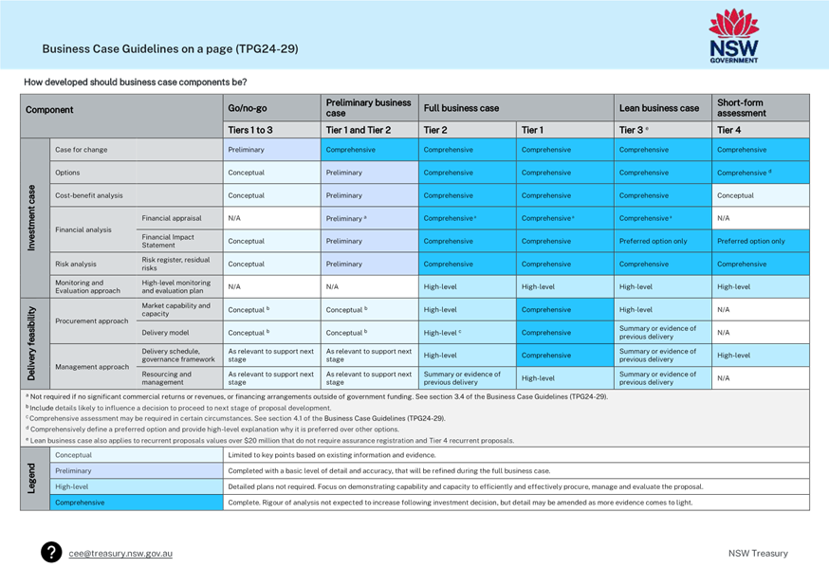Screen dimensions: 829x586
Task: Open the cee@treasury.nsw.gov.au email link
Action: tap(120, 553)
